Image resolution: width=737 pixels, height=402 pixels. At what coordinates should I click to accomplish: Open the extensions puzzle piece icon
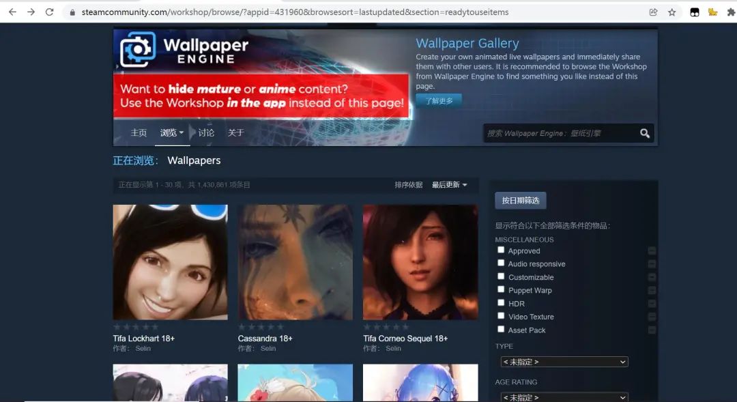click(731, 12)
